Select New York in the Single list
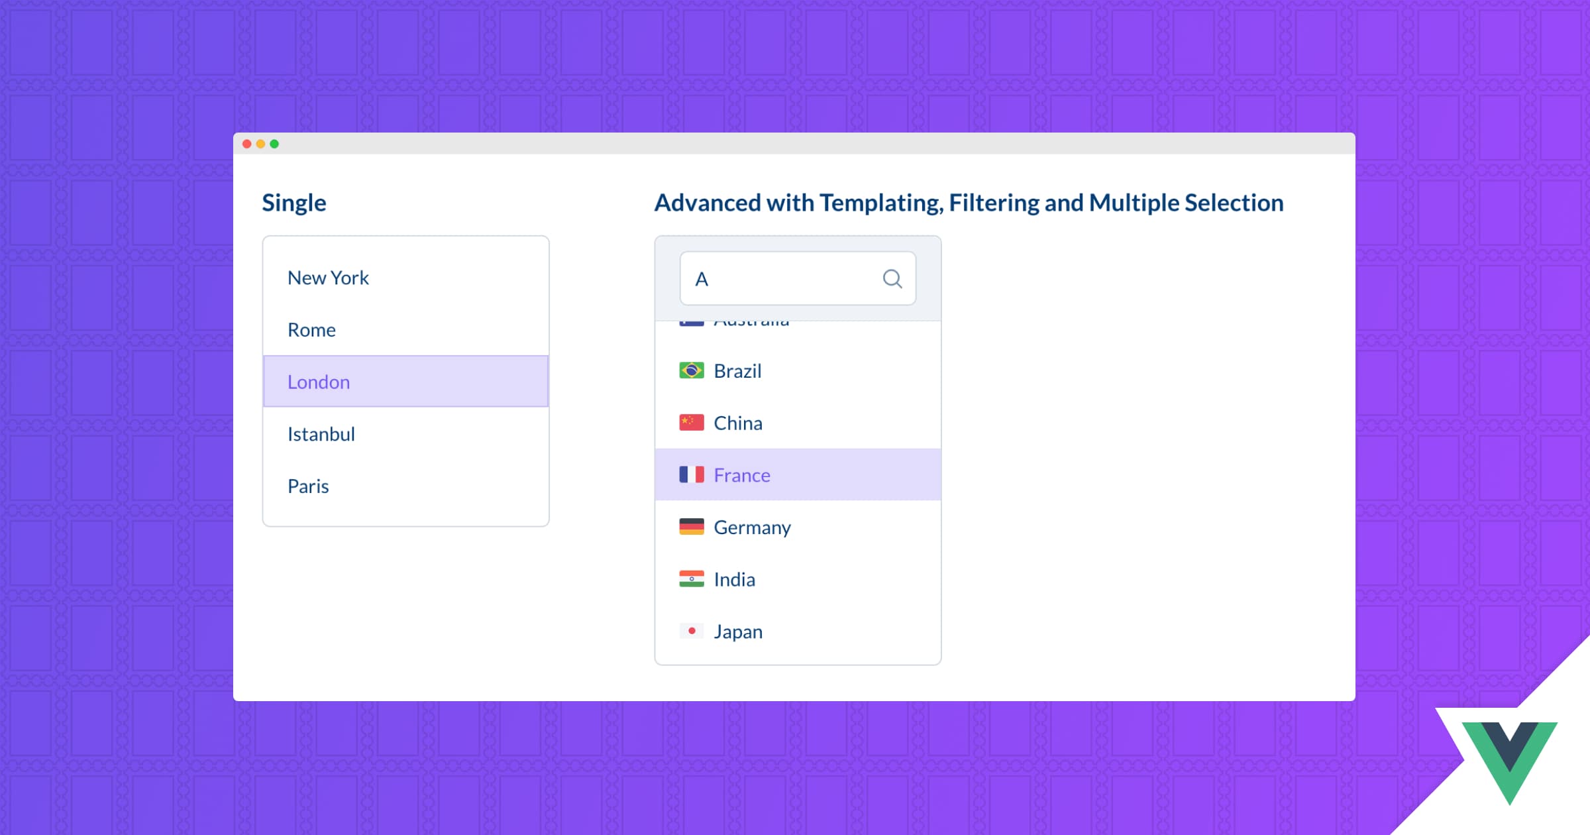 pyautogui.click(x=405, y=278)
